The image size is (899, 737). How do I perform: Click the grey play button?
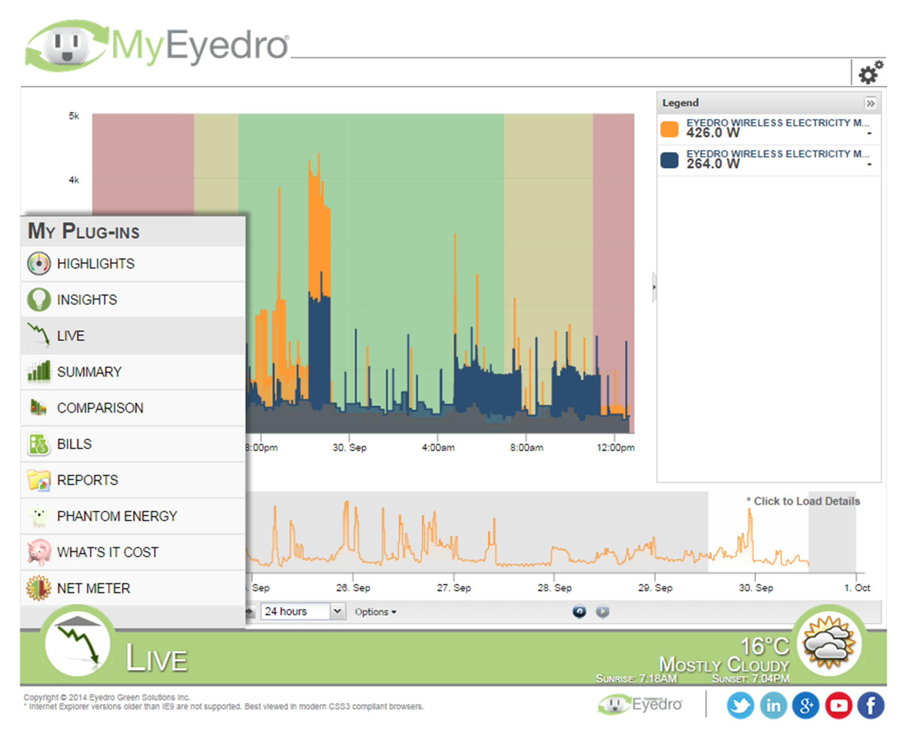click(x=602, y=612)
